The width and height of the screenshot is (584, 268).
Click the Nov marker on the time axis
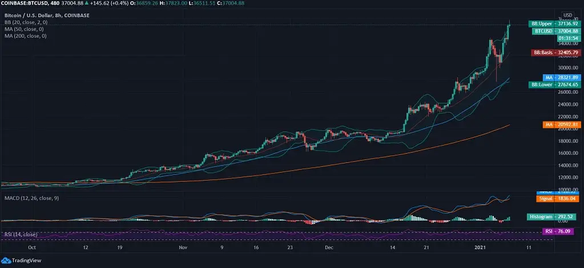[x=183, y=248]
